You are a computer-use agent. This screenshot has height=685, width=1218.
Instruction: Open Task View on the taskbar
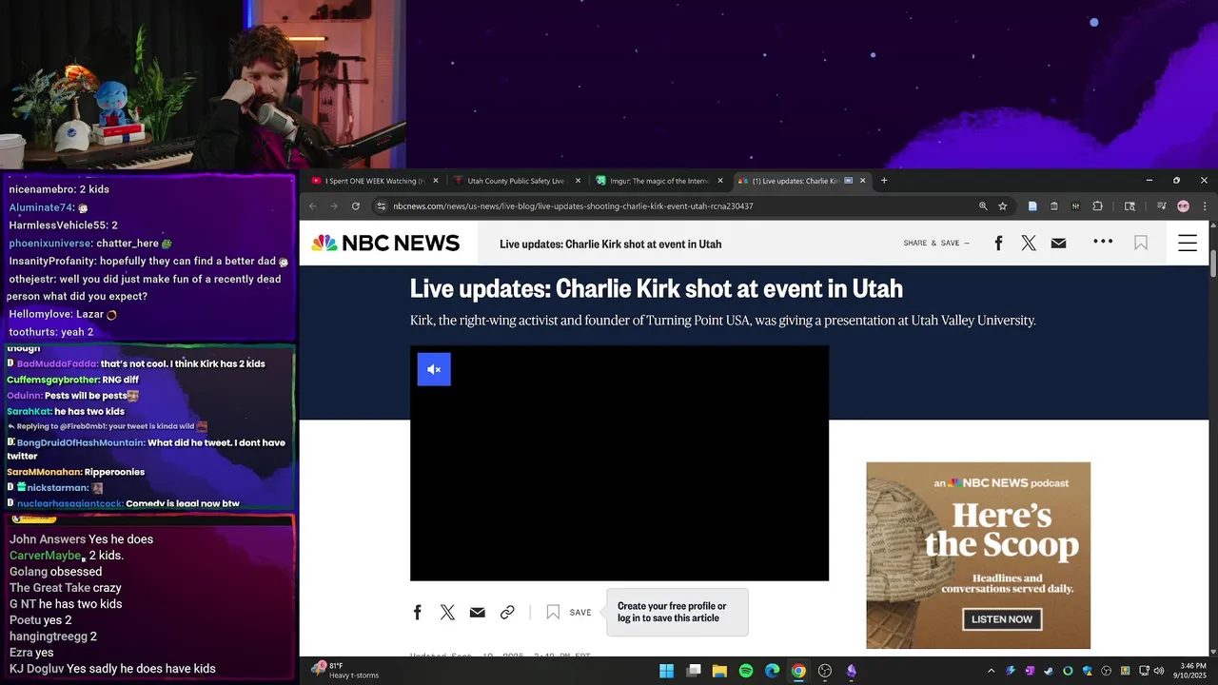(x=694, y=671)
